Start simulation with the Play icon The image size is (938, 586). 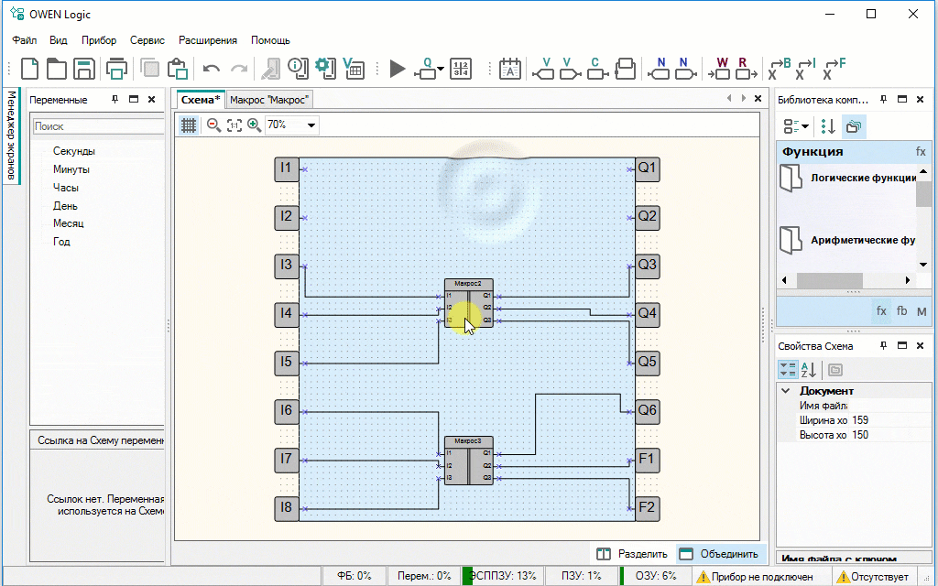(x=397, y=69)
